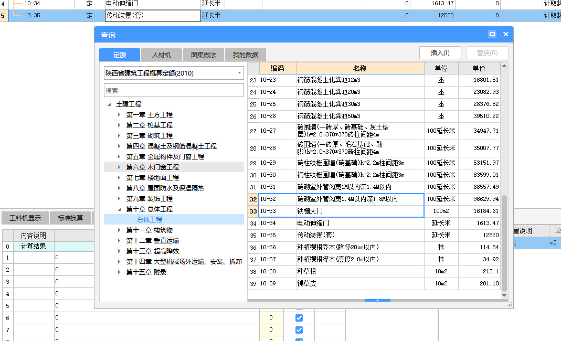Select row 钢筋混凝土化粪池20m3
561x341 pixels.
(x=374, y=92)
